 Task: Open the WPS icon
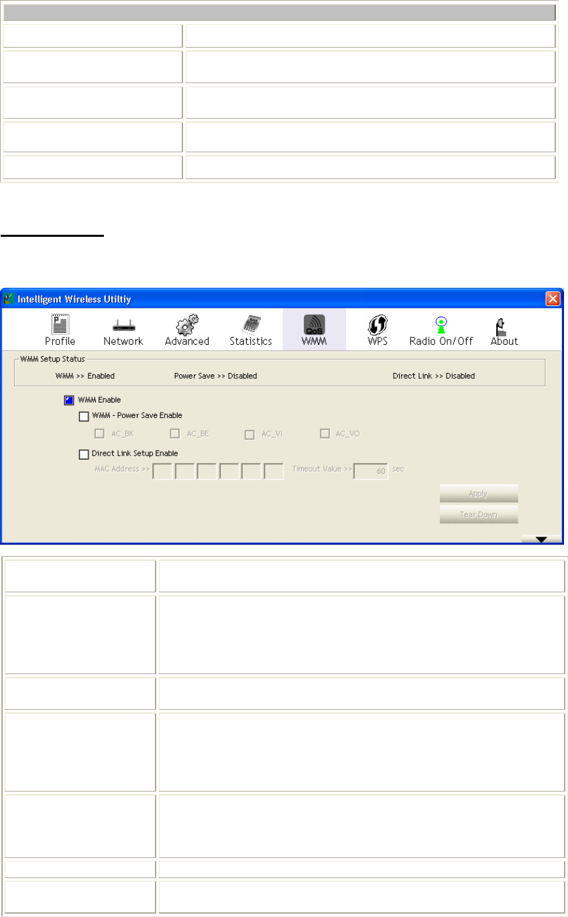coord(378,323)
